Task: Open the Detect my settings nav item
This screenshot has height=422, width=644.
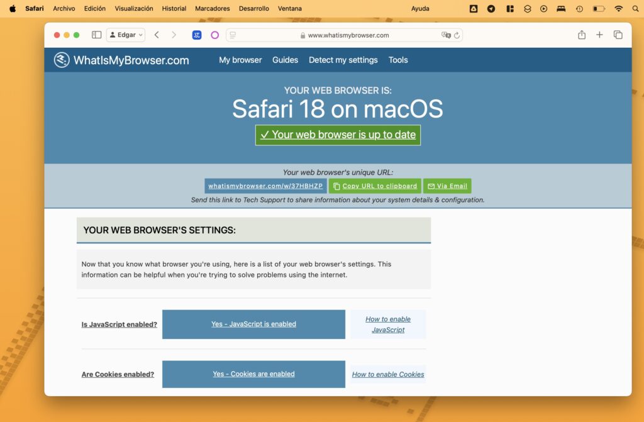Action: (343, 60)
